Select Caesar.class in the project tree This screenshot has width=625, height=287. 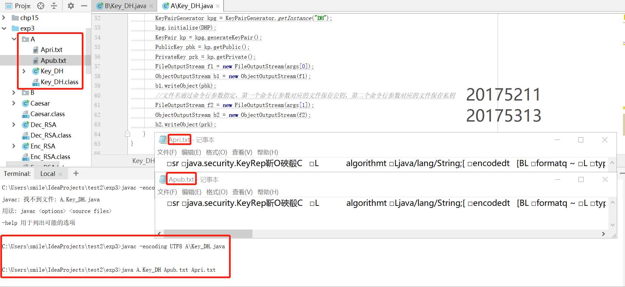tap(48, 114)
